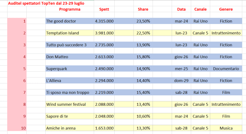
Task: Select the 'Musica' genre cell
Action: (x=226, y=128)
